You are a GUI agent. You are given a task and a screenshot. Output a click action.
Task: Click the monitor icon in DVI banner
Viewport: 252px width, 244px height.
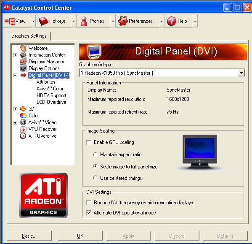point(94,52)
